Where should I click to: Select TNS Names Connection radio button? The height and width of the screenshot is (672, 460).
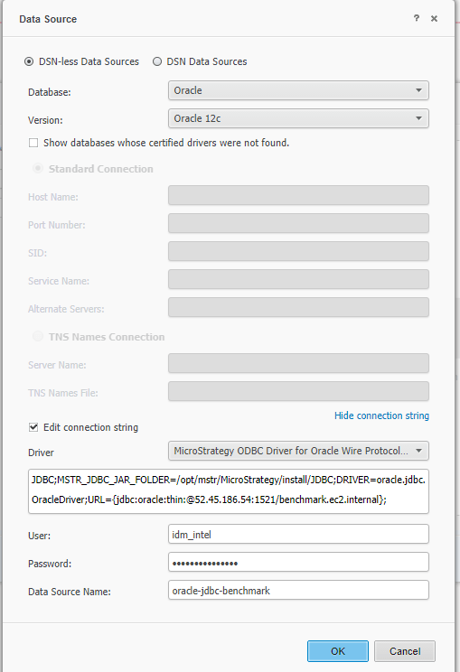pos(38,336)
